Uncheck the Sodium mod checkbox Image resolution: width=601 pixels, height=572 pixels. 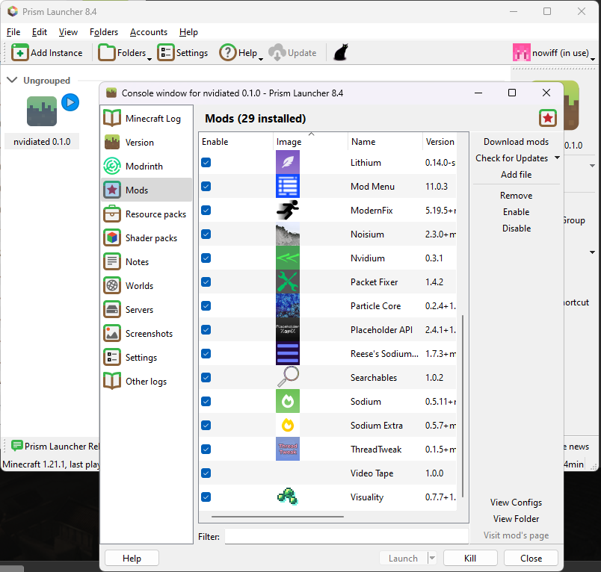(206, 402)
